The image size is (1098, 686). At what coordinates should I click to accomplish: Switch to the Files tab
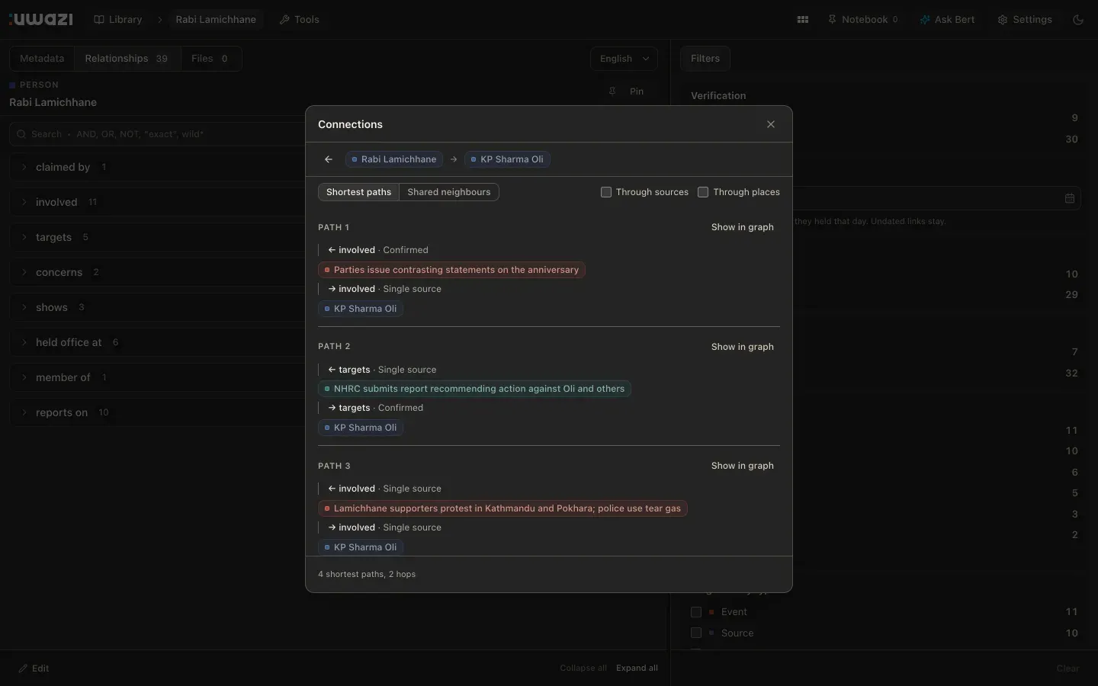point(210,59)
